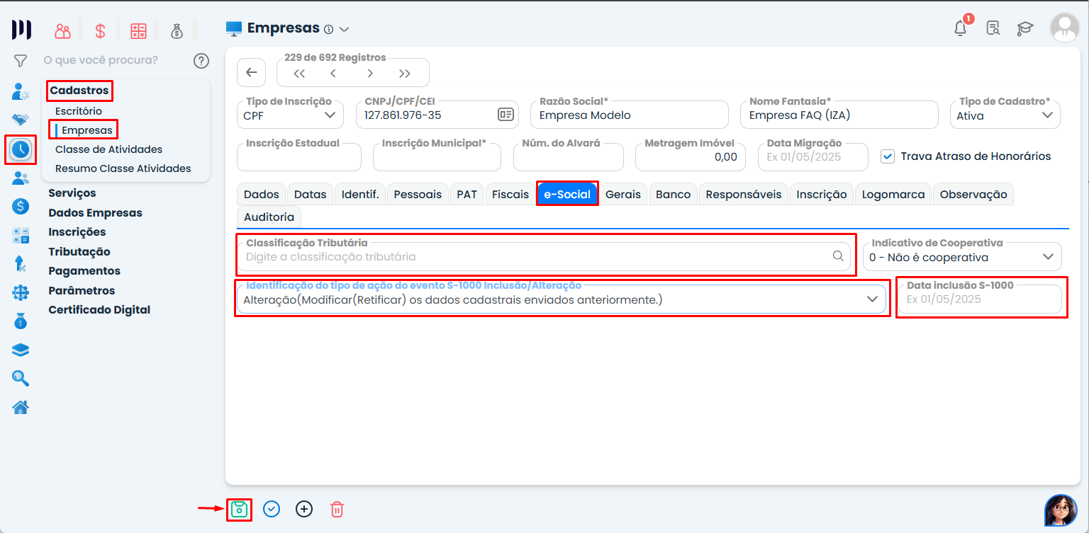
Task: Click the info icon beside Empresas title
Action: pyautogui.click(x=328, y=30)
